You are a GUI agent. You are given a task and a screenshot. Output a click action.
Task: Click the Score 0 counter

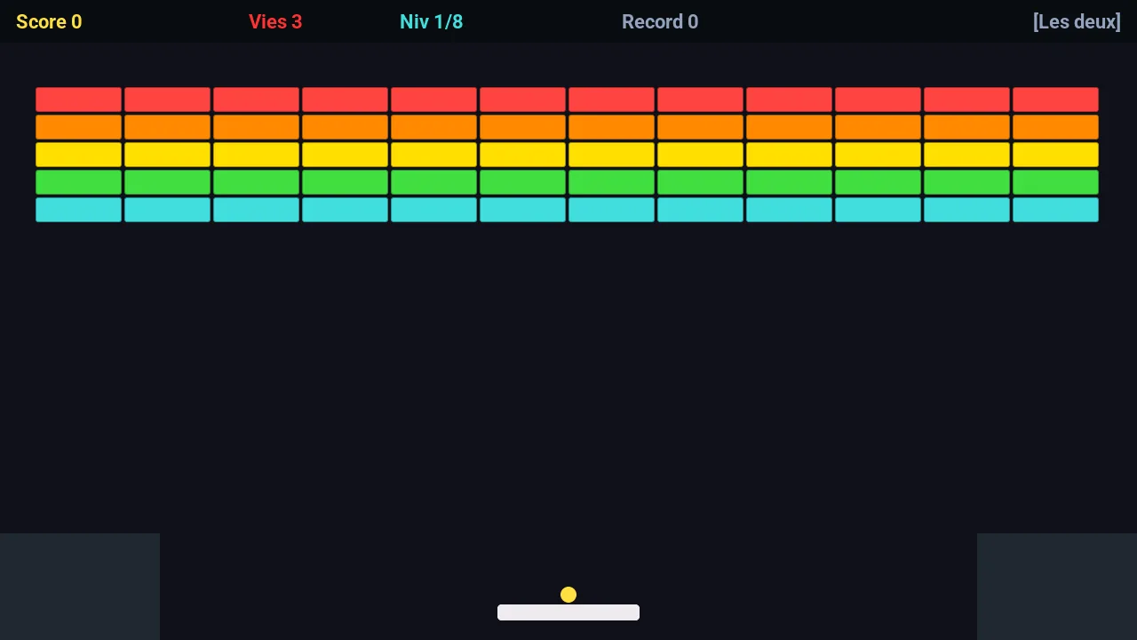point(49,22)
